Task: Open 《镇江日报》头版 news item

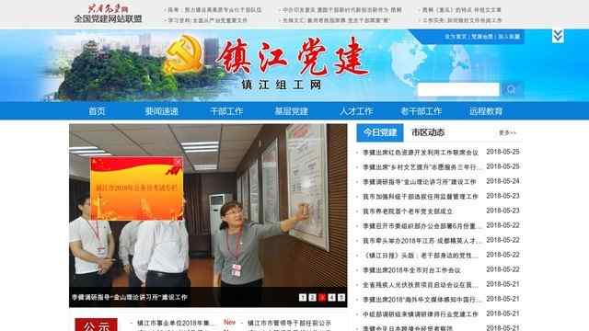Action: coord(421,256)
